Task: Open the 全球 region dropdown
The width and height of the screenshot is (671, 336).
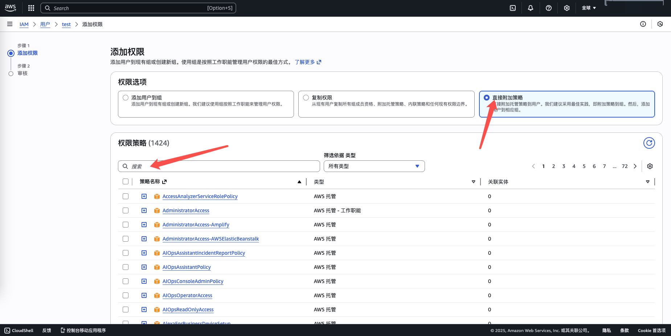Action: 589,8
